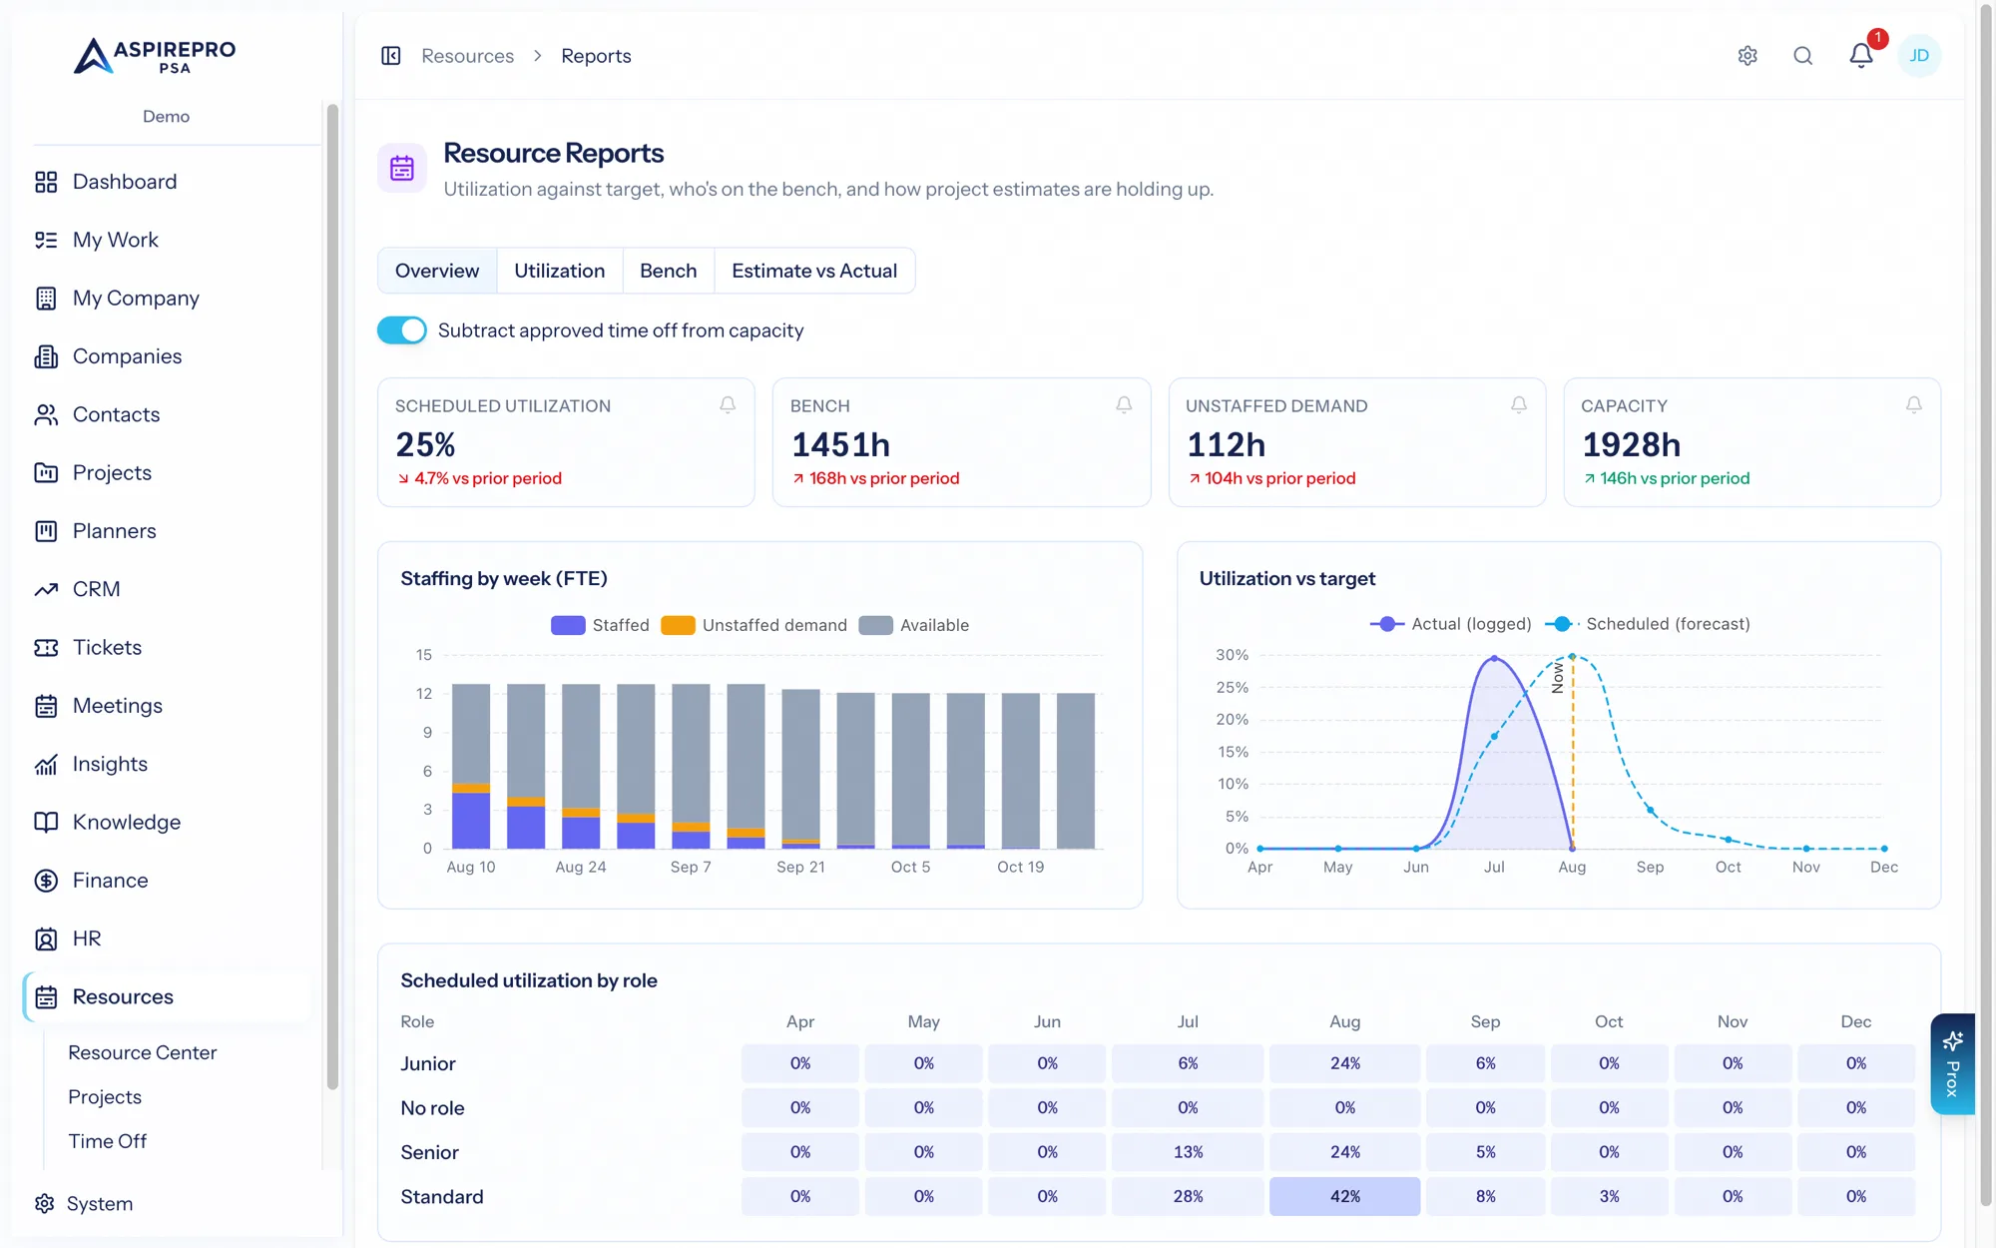Toggle Unstaffed demand legend swatch
The image size is (1996, 1248).
pyautogui.click(x=679, y=625)
